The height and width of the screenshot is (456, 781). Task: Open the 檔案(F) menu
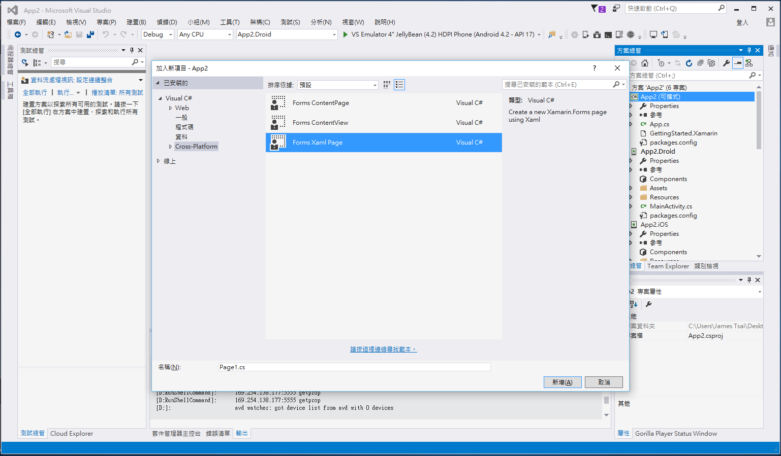pos(16,22)
